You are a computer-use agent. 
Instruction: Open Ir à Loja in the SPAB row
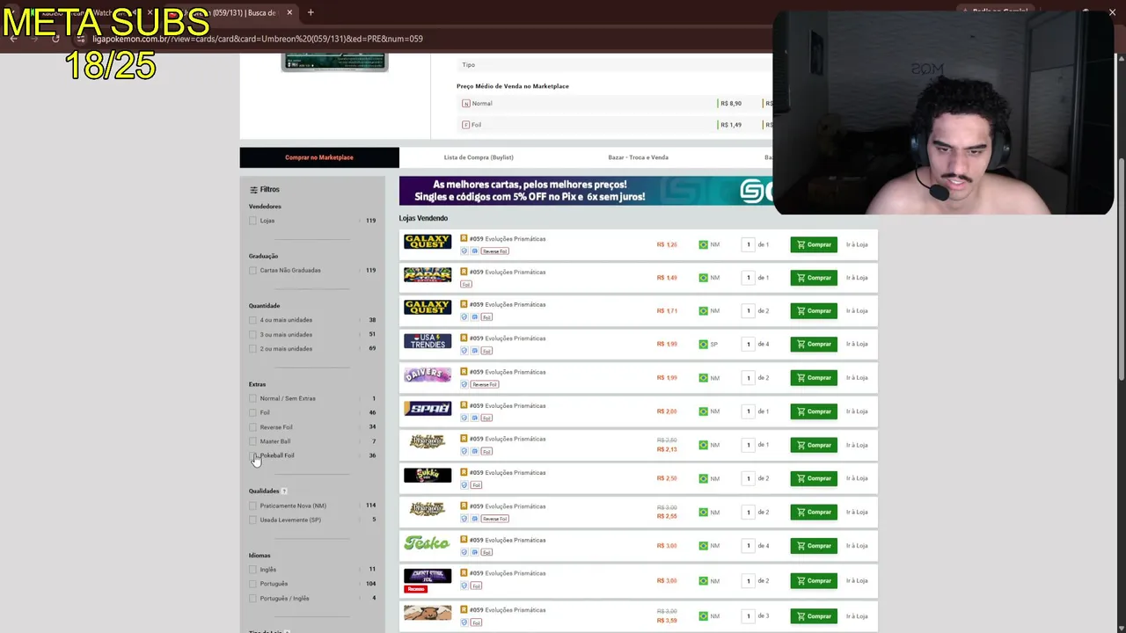coord(857,411)
